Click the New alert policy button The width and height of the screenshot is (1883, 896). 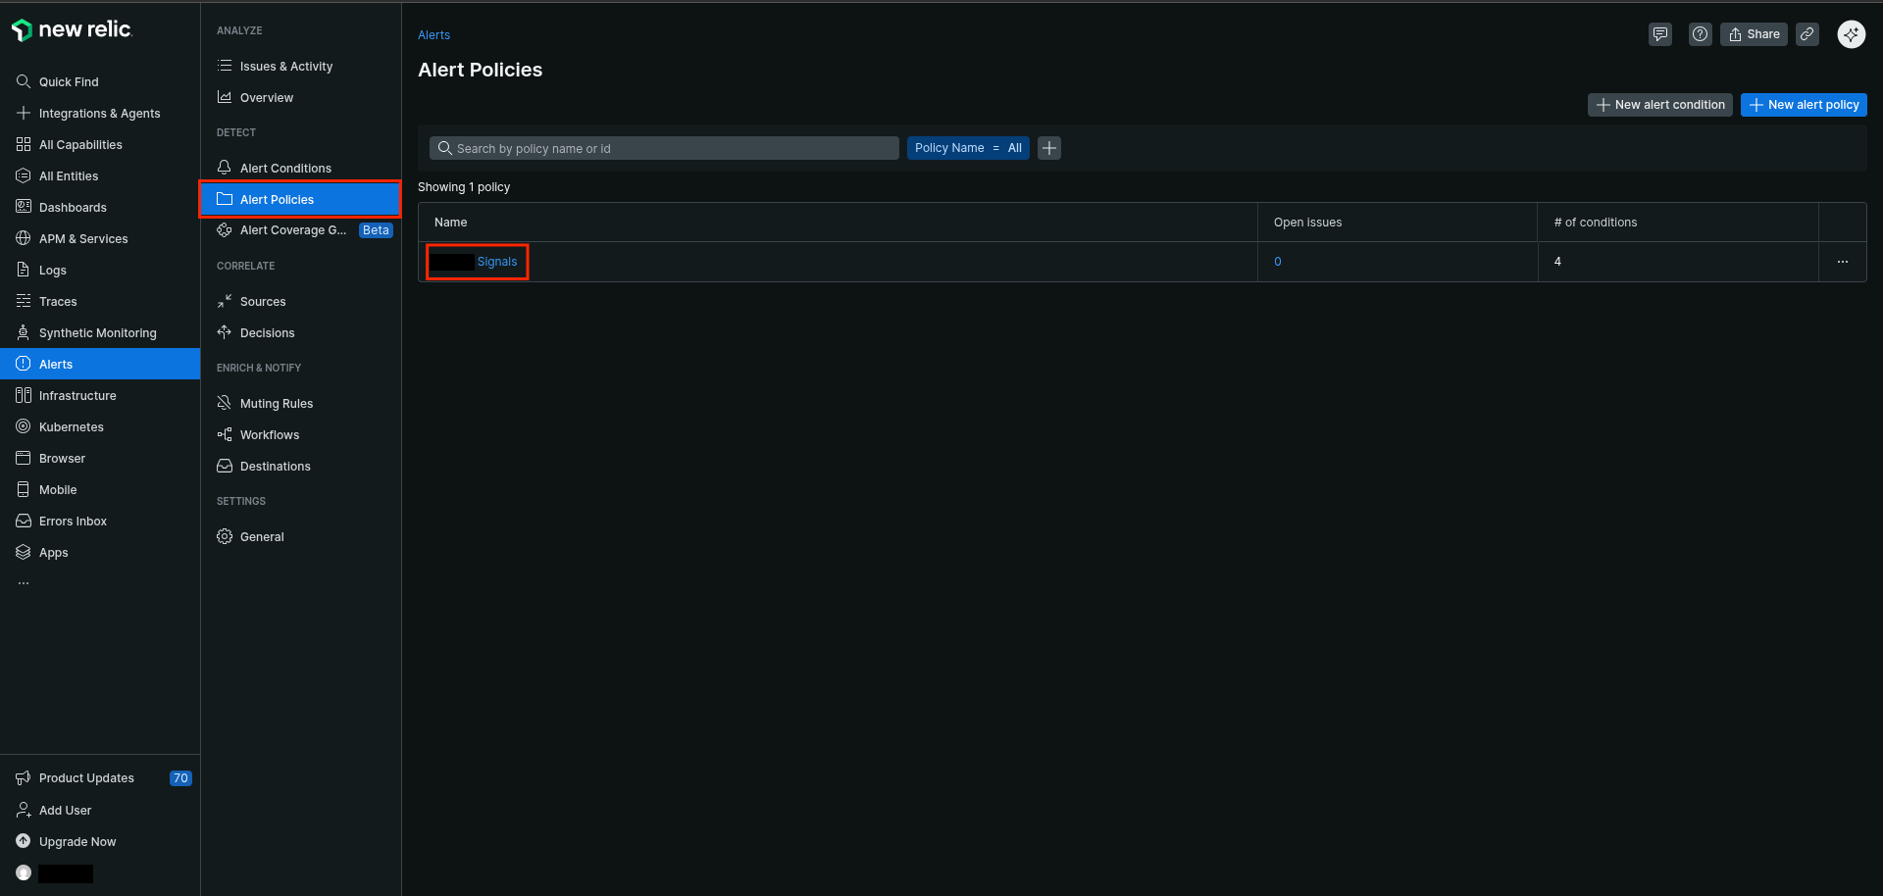pyautogui.click(x=1803, y=105)
